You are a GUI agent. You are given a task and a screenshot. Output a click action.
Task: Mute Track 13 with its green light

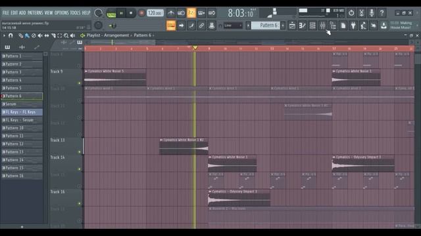click(x=79, y=152)
